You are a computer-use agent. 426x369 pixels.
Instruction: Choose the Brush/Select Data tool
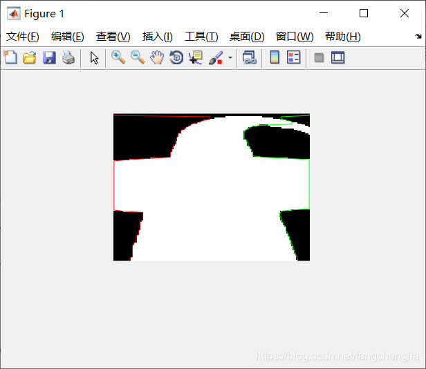pyautogui.click(x=216, y=58)
